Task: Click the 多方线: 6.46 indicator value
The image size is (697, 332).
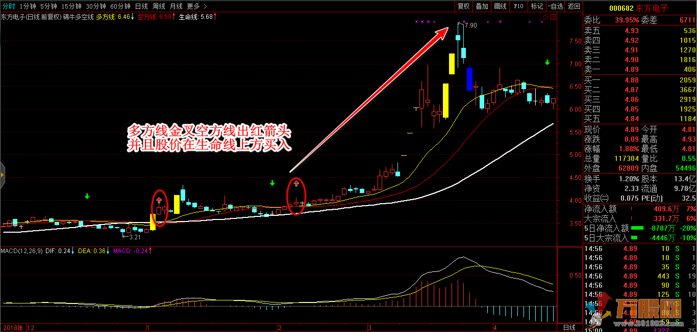Action: pyautogui.click(x=115, y=17)
